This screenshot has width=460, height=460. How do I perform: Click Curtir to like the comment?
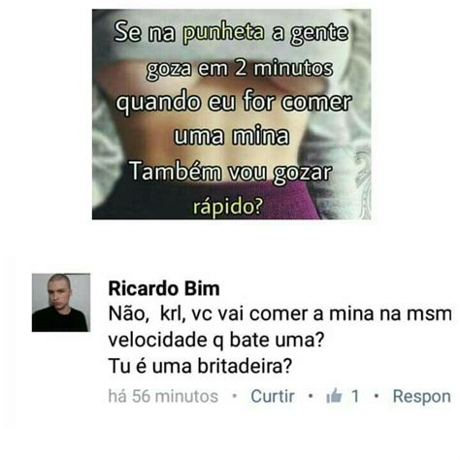pos(273,396)
